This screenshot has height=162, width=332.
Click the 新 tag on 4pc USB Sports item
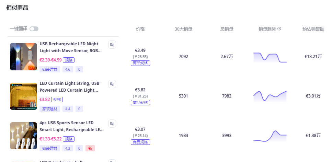click(x=90, y=148)
